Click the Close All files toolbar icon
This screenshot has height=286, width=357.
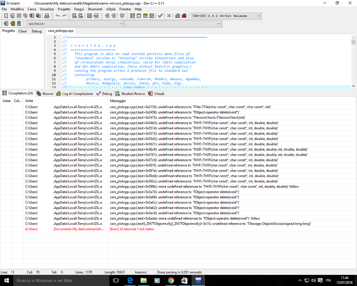point(38,16)
